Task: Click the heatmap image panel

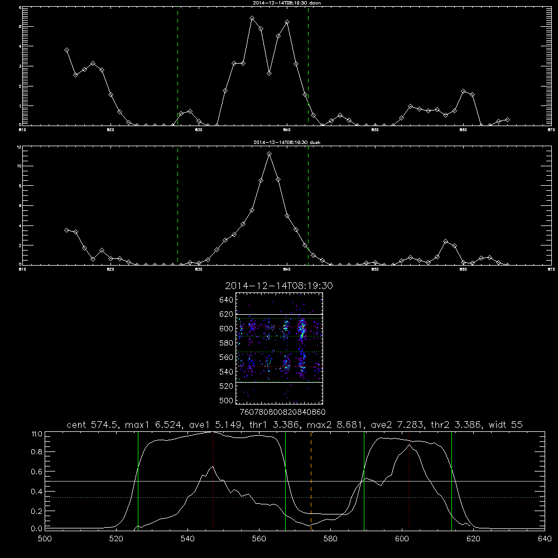Action: point(279,348)
